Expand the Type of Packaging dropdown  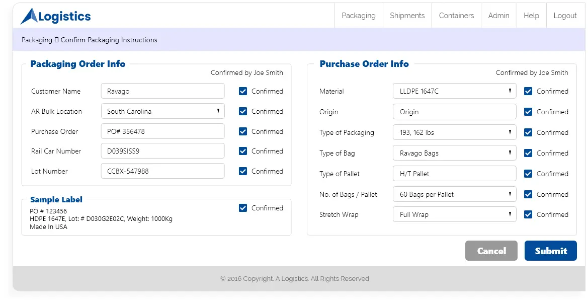[455, 132]
